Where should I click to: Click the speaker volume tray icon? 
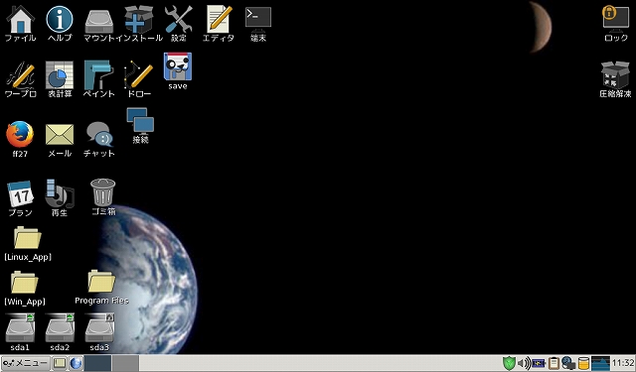[524, 363]
